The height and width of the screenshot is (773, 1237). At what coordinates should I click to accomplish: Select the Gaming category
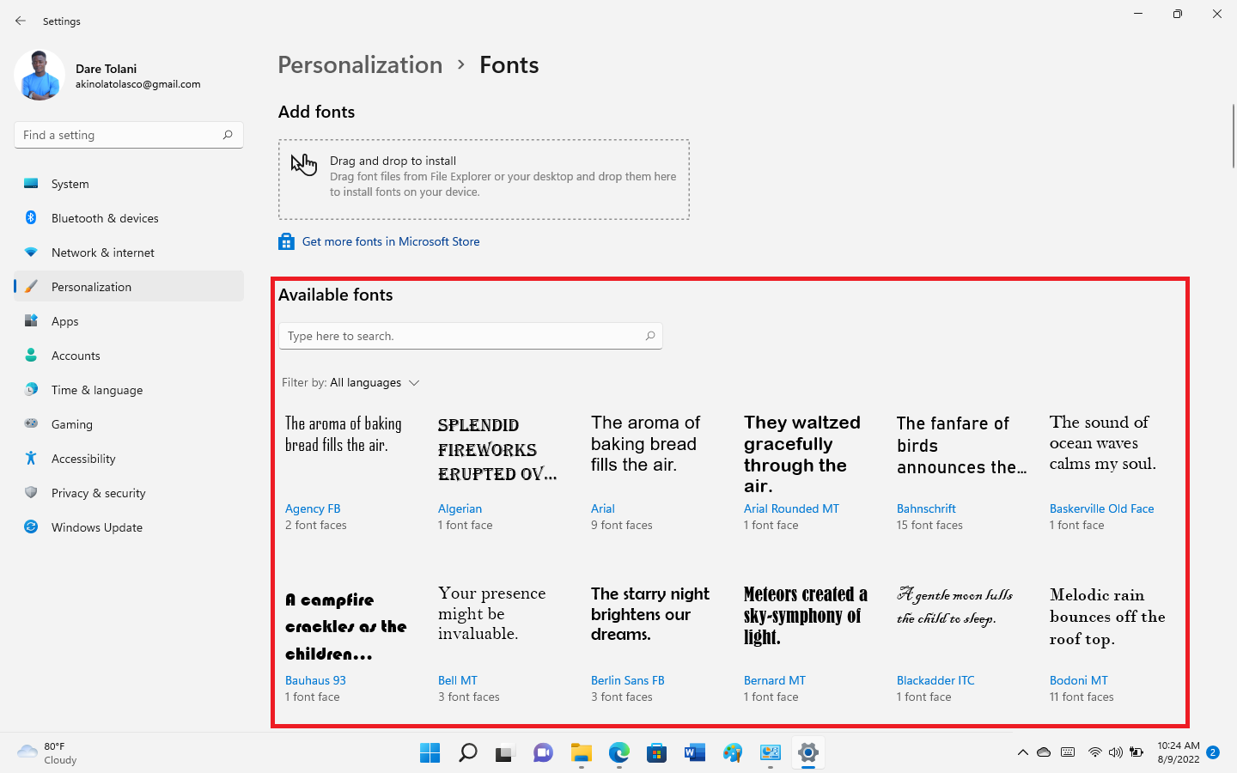(129, 424)
